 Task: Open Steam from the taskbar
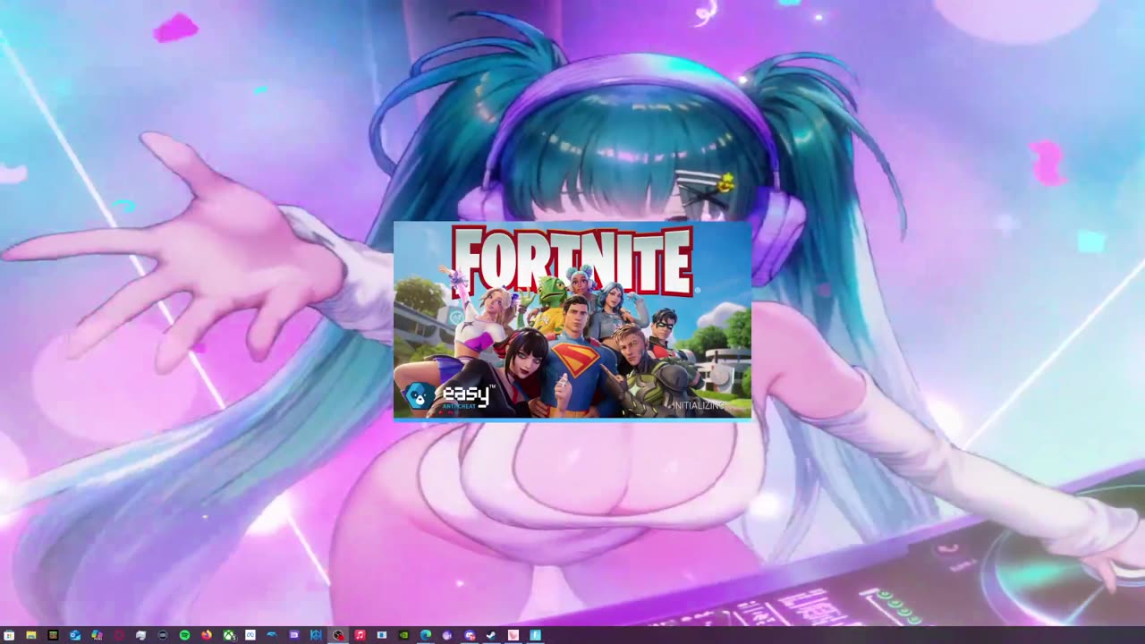coord(491,635)
